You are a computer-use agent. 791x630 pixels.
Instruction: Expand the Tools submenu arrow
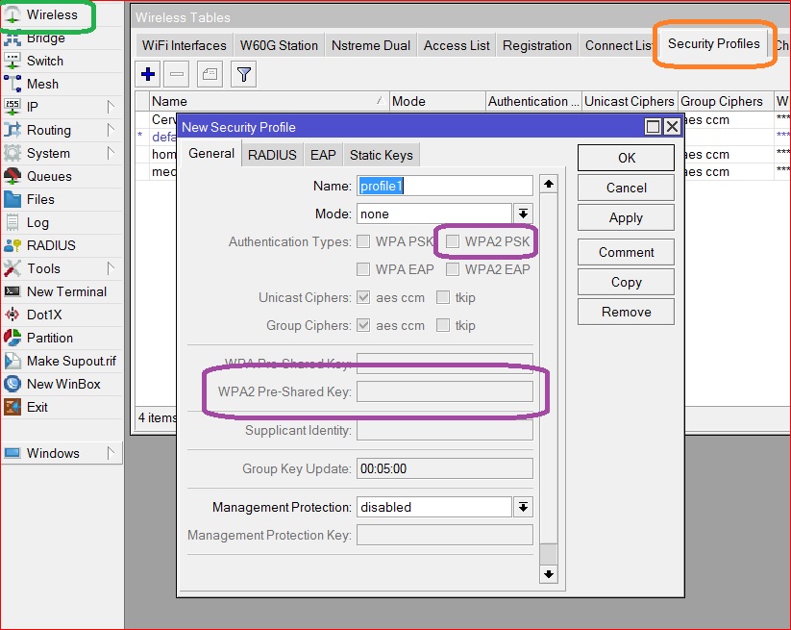pos(111,268)
